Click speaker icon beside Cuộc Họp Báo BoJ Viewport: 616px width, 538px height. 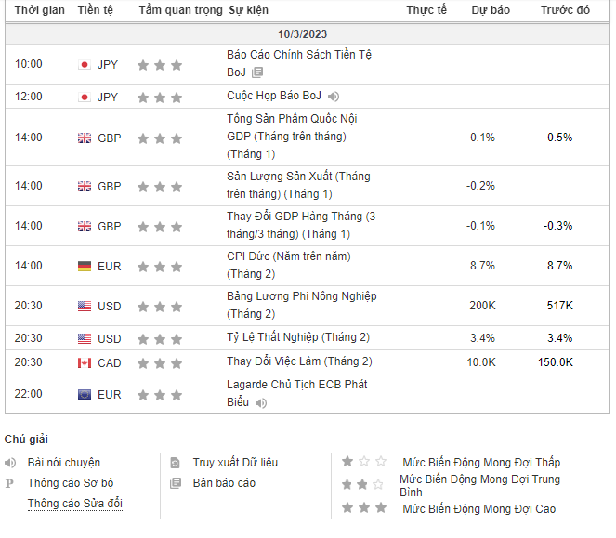[x=334, y=97]
